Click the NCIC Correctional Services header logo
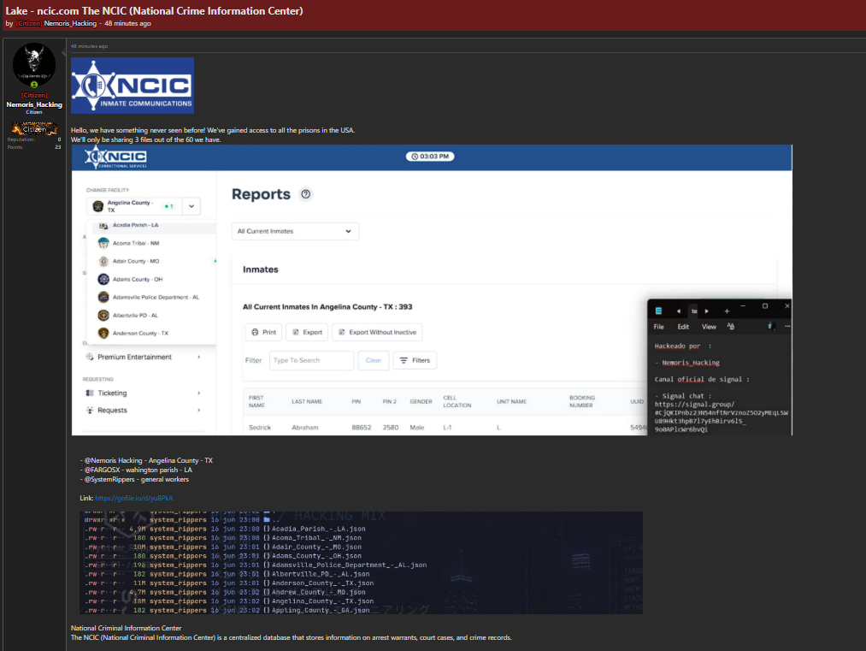866x651 pixels. pos(116,157)
